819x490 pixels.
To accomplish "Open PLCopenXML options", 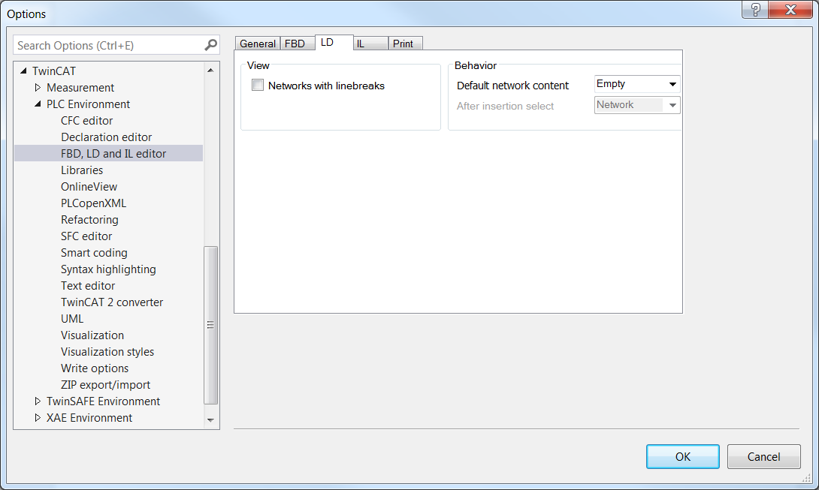I will 93,203.
